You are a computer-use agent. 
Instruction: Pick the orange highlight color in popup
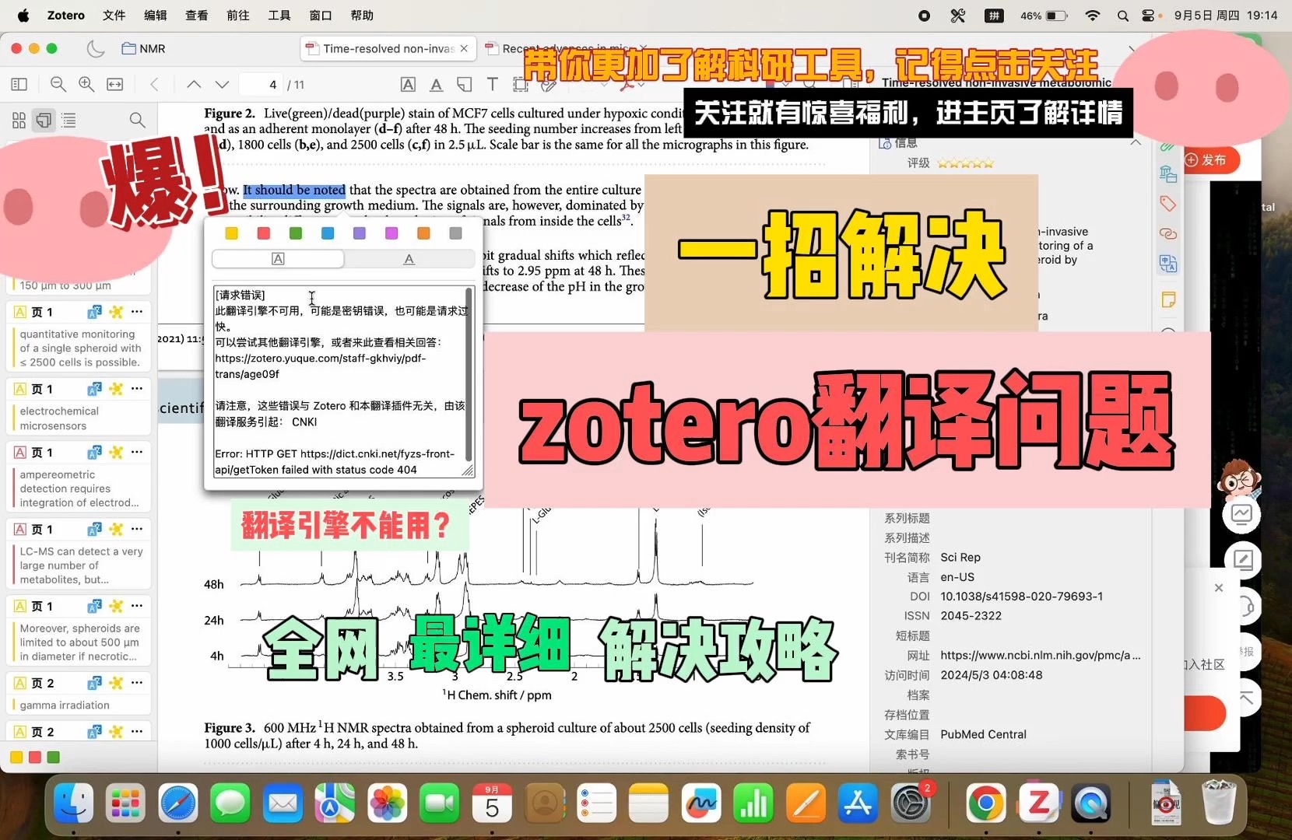tap(423, 233)
